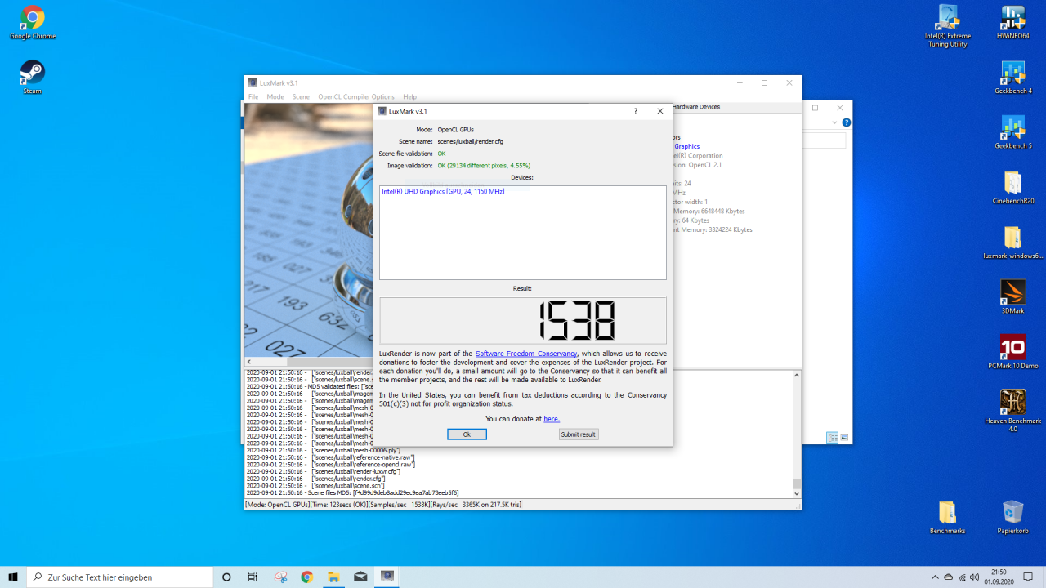
Task: Click the log scrollbar down arrow
Action: pyautogui.click(x=797, y=493)
